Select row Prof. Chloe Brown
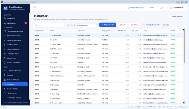The height and width of the screenshot is (109, 189). pyautogui.click(x=108, y=49)
